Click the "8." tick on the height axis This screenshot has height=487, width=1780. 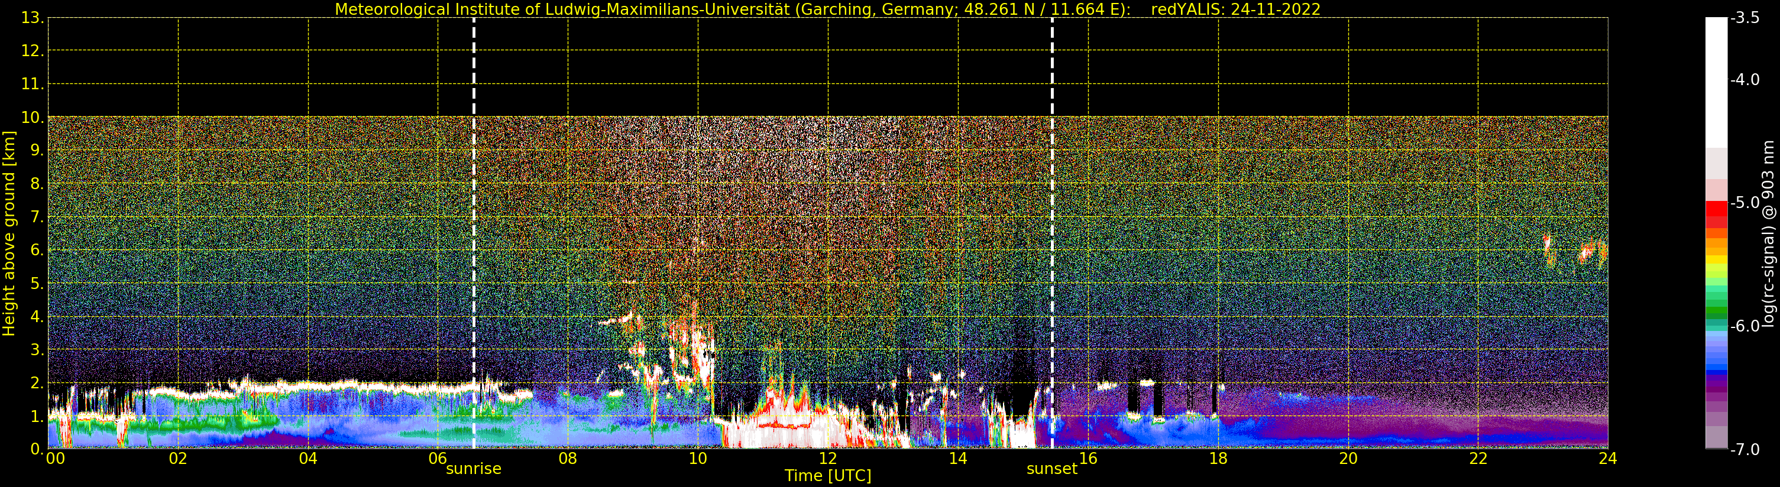[37, 184]
